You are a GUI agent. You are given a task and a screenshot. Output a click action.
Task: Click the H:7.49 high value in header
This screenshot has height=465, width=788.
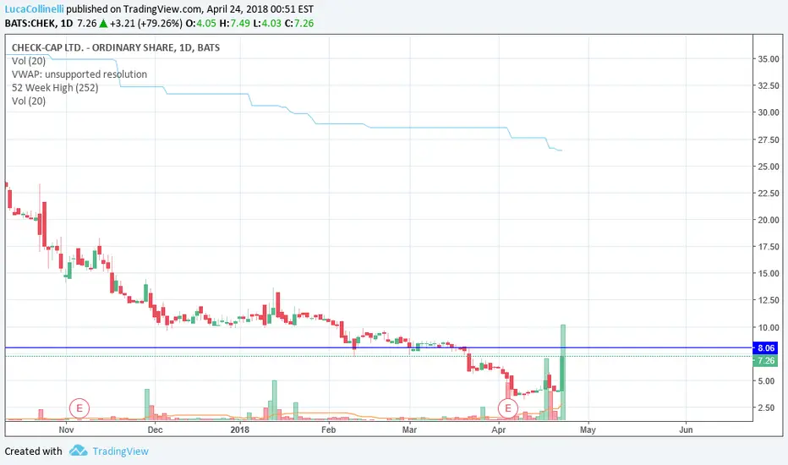[x=234, y=23]
